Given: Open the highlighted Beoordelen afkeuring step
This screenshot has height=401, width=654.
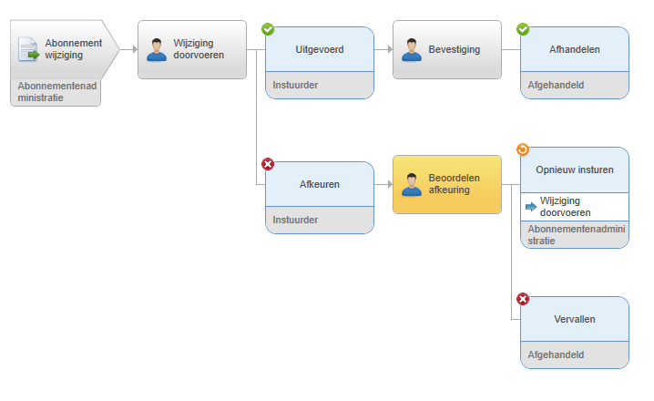Looking at the screenshot, I should (x=447, y=184).
